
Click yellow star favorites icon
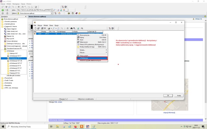tap(79, 13)
